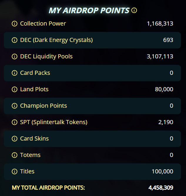Click the My Total Airdrop Points label
The height and width of the screenshot is (196, 186).
tap(48, 188)
